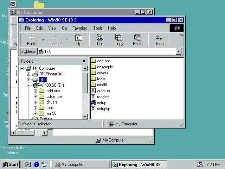Expand the tools folder in the tree
225x169 pixels.
click(35, 108)
